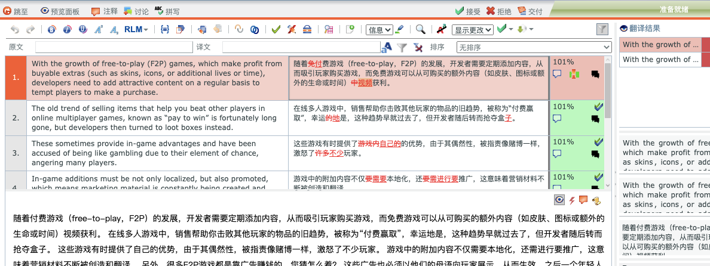Click 注释 in the top bar

pyautogui.click(x=104, y=11)
